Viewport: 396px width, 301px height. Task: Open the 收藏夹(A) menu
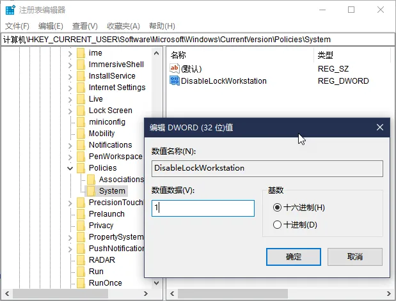click(123, 26)
